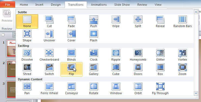Viewport: 201px width, 102px height.
Task: Apply the Flip transition
Action: coord(72,69)
